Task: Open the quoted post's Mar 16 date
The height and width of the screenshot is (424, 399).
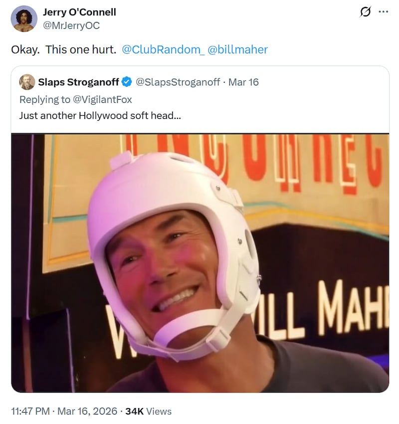Action: tap(243, 82)
